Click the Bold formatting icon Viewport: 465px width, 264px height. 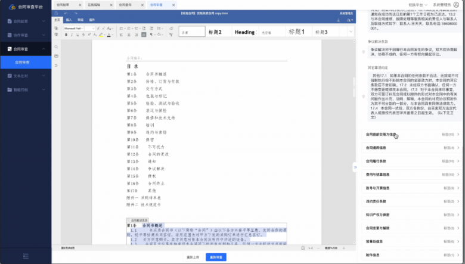coord(66,35)
